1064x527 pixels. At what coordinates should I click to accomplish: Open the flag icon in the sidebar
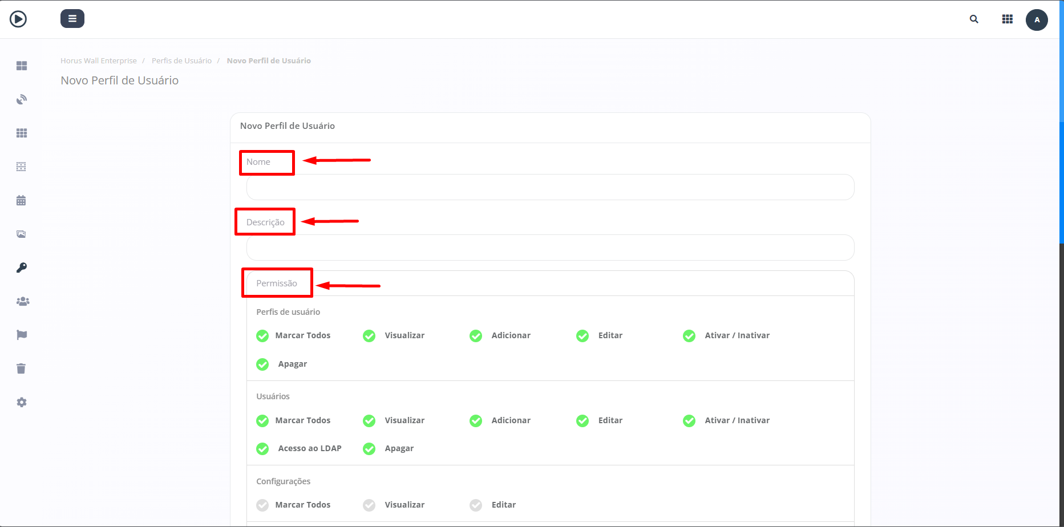(21, 335)
